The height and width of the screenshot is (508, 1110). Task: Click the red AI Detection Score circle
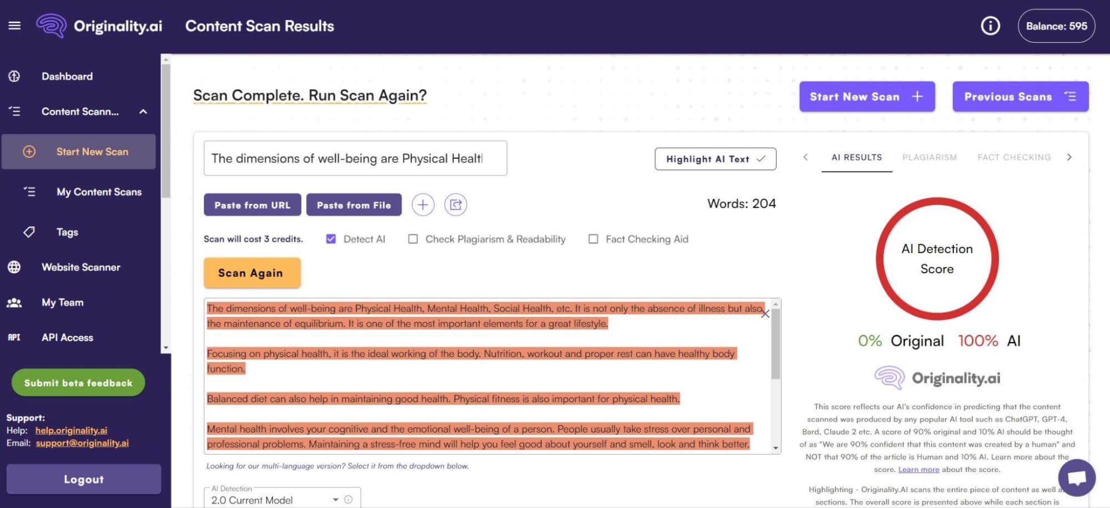(x=937, y=259)
